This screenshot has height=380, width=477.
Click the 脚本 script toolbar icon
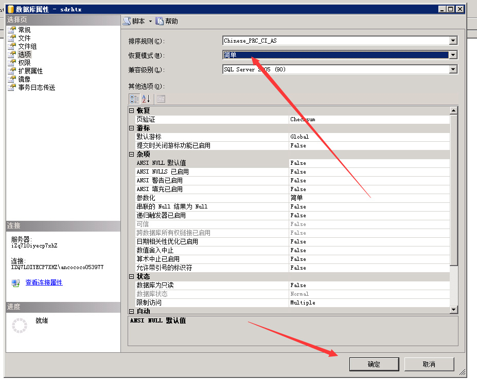127,21
